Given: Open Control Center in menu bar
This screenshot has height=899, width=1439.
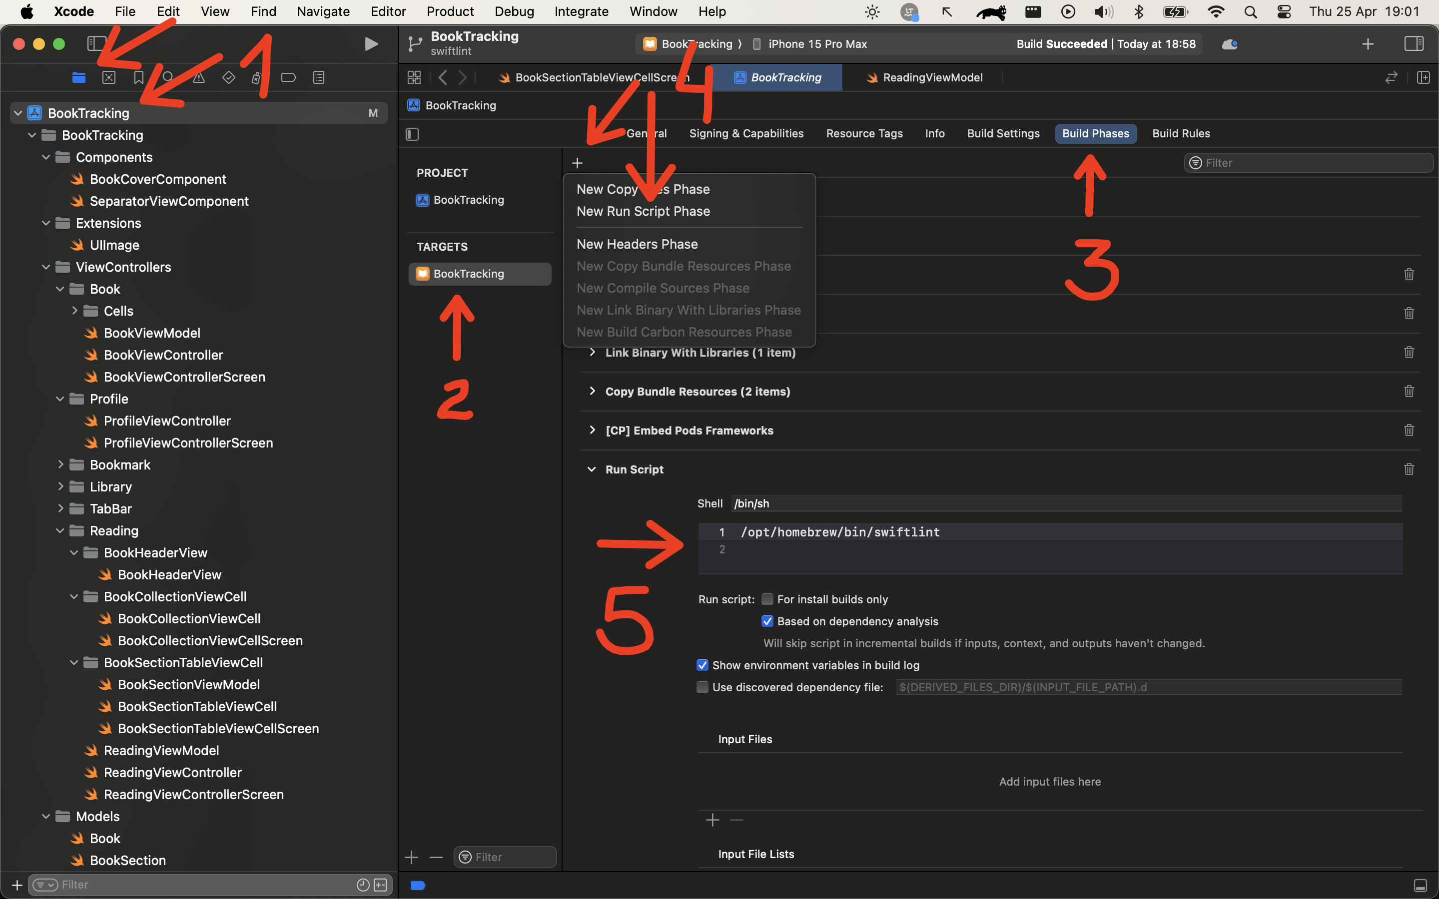Looking at the screenshot, I should (1284, 11).
